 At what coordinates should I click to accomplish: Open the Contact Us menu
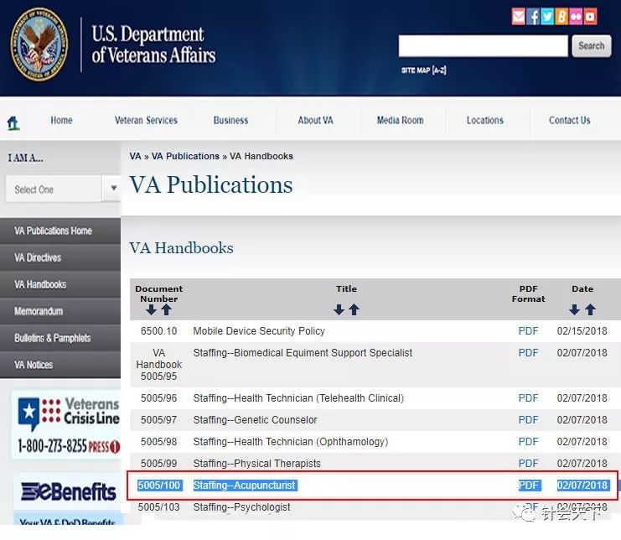[570, 120]
